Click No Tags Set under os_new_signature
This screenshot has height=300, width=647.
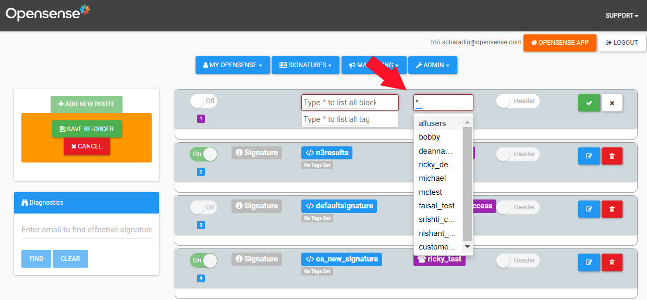pyautogui.click(x=317, y=271)
